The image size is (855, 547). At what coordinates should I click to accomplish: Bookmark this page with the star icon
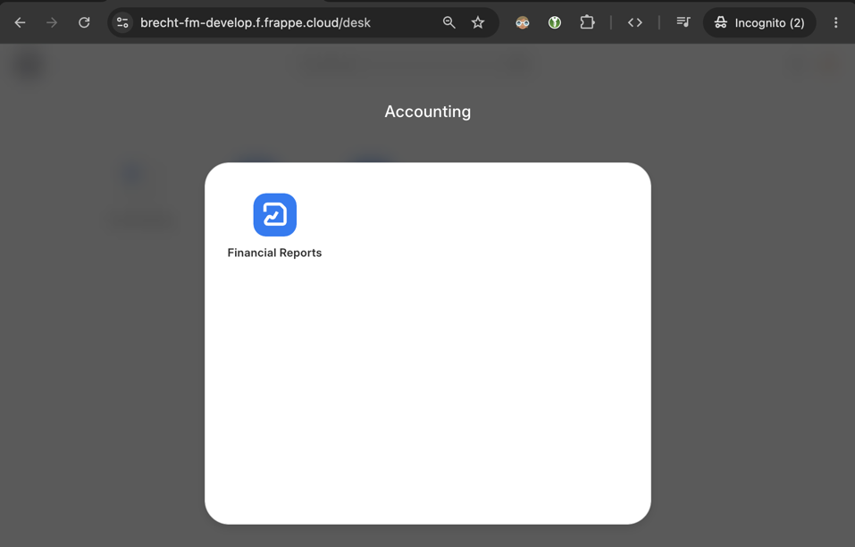tap(478, 22)
